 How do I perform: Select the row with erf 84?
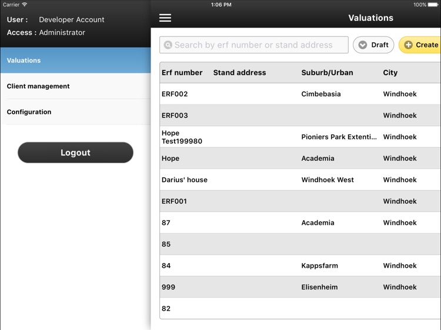[300, 265]
